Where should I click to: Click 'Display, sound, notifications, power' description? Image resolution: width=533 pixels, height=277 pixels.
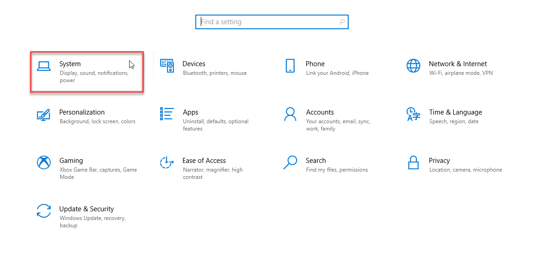tap(94, 77)
